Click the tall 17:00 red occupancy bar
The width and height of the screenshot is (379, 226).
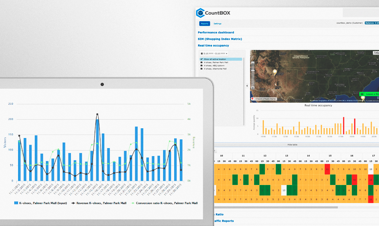[x=344, y=126]
